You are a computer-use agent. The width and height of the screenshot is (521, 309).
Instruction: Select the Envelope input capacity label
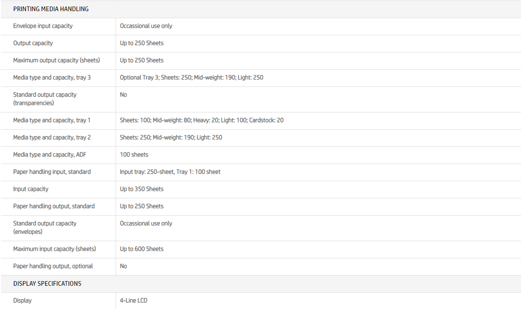click(x=43, y=26)
